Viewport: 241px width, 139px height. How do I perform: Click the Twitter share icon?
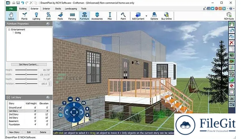coord(212,9)
